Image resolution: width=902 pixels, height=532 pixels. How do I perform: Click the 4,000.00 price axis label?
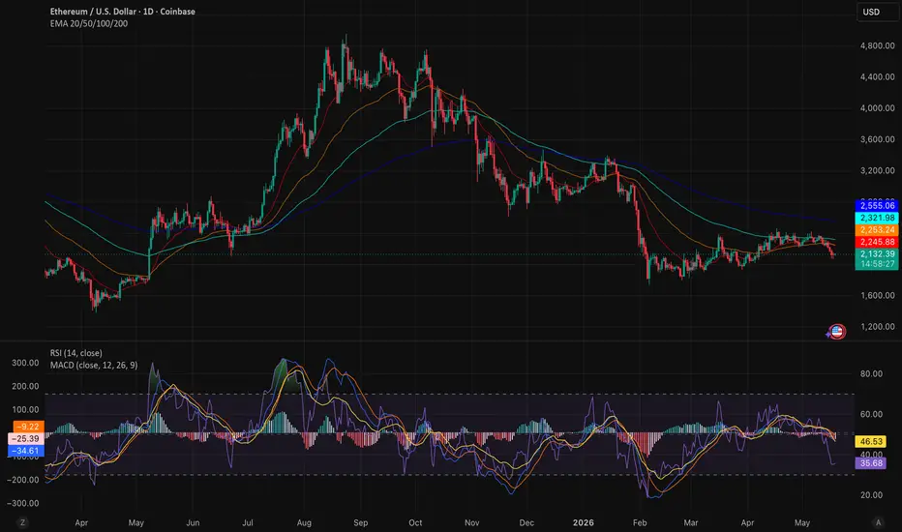(x=877, y=107)
